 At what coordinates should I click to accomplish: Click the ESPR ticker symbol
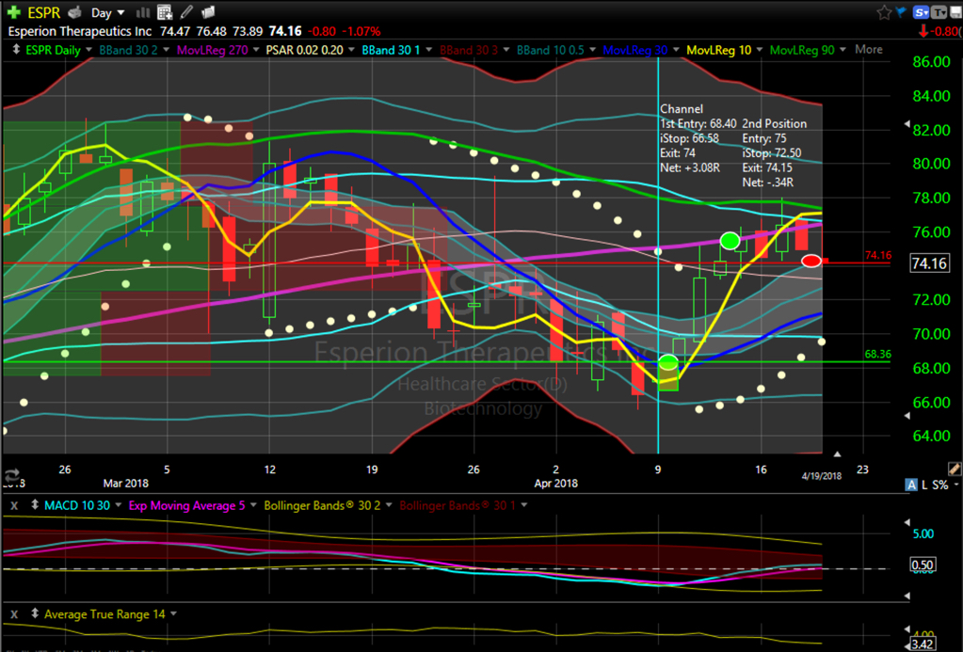coord(44,13)
